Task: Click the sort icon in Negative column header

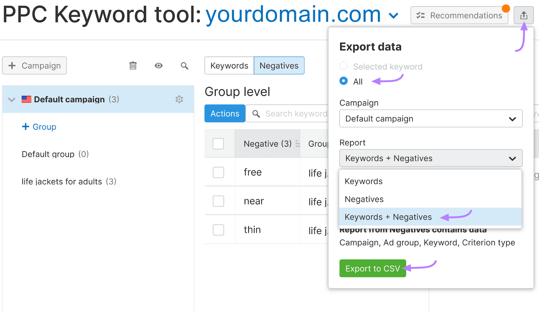Action: (x=297, y=144)
